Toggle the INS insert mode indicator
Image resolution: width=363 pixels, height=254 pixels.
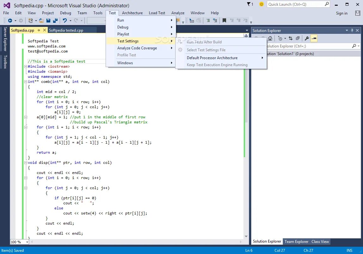[349, 250]
